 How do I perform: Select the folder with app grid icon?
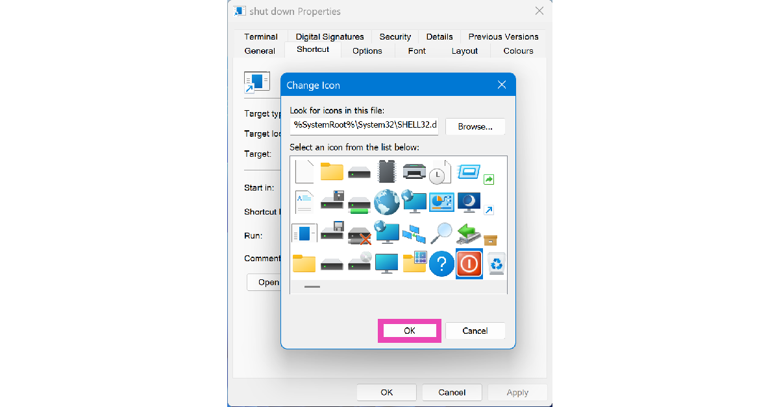pyautogui.click(x=414, y=262)
